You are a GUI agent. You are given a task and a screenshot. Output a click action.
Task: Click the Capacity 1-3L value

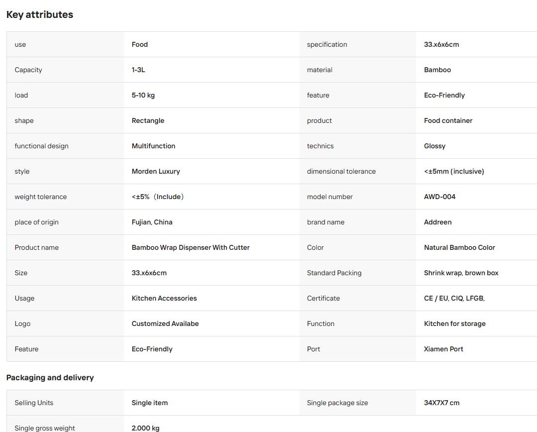(138, 70)
